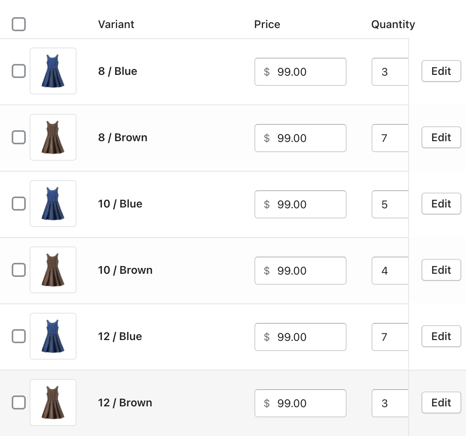Toggle the select-all checkbox in the header

(18, 24)
